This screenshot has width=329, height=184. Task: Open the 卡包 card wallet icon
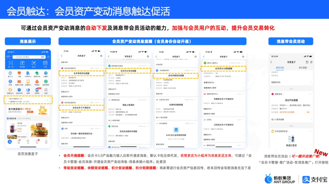pyautogui.click(x=45, y=64)
